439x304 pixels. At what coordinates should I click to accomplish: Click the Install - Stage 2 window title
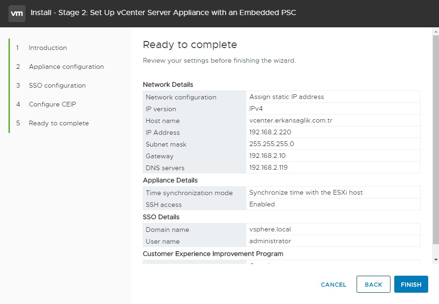coord(163,13)
